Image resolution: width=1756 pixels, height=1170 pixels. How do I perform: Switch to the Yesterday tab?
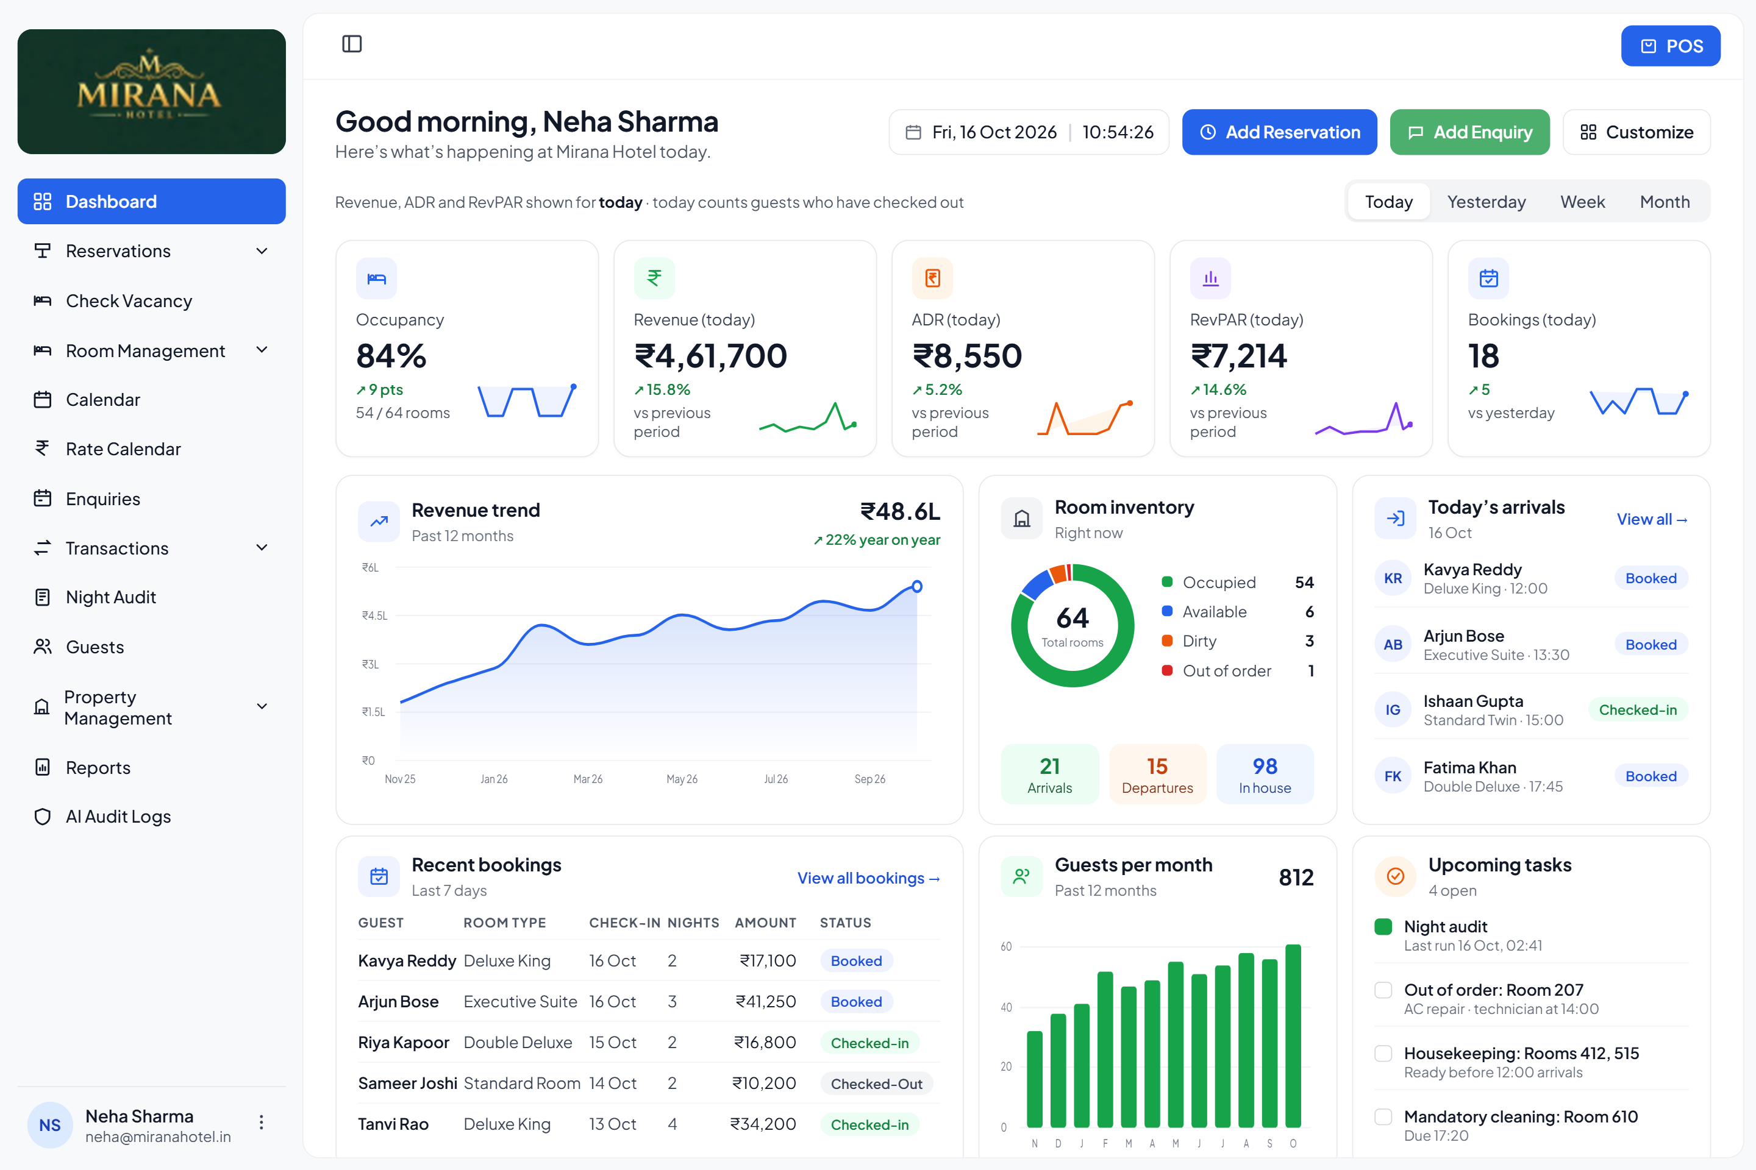(x=1486, y=202)
